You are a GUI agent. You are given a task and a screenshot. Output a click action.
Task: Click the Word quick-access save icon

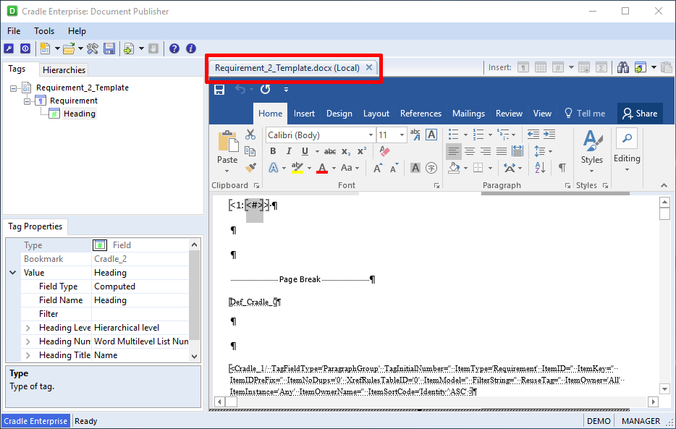click(219, 90)
